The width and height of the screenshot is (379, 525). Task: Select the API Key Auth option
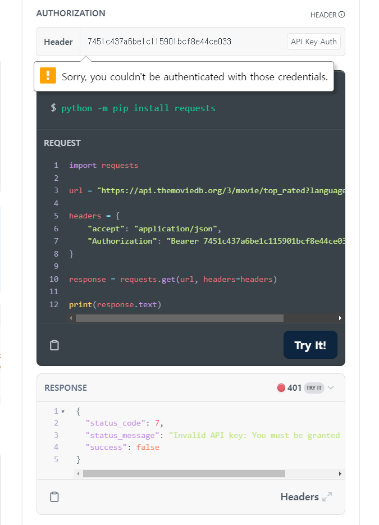pos(313,42)
